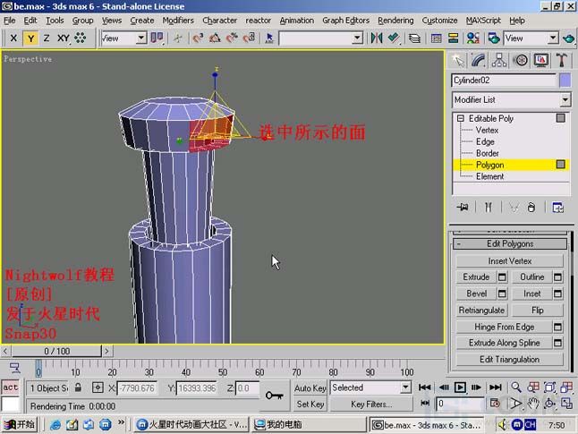Screen dimensions: 578x434
Task: Click the Flip button
Action: 538,311
